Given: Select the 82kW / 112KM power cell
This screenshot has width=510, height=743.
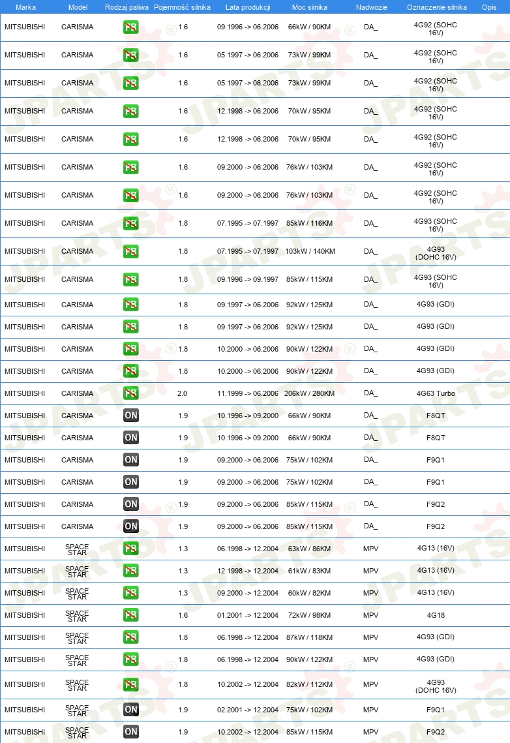Looking at the screenshot, I should pos(309,684).
